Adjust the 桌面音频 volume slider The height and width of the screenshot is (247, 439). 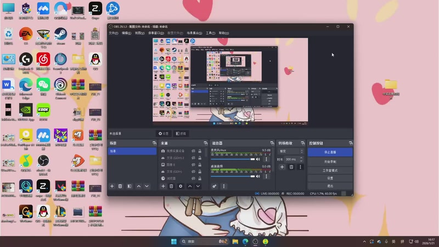click(x=233, y=176)
